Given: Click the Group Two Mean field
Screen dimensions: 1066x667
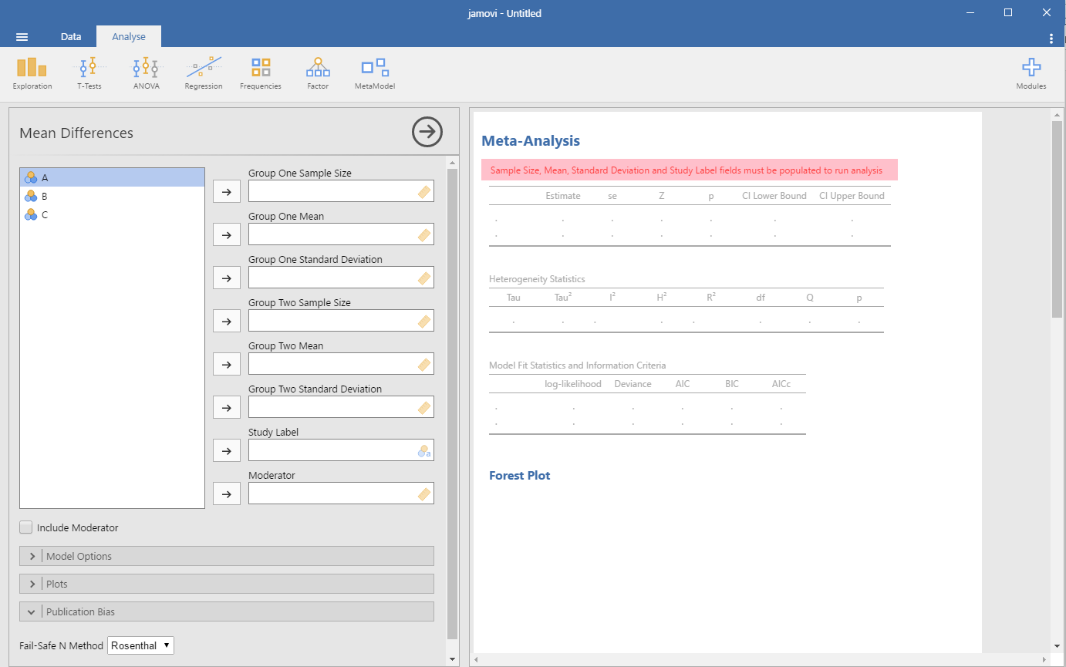Looking at the screenshot, I should click(341, 364).
